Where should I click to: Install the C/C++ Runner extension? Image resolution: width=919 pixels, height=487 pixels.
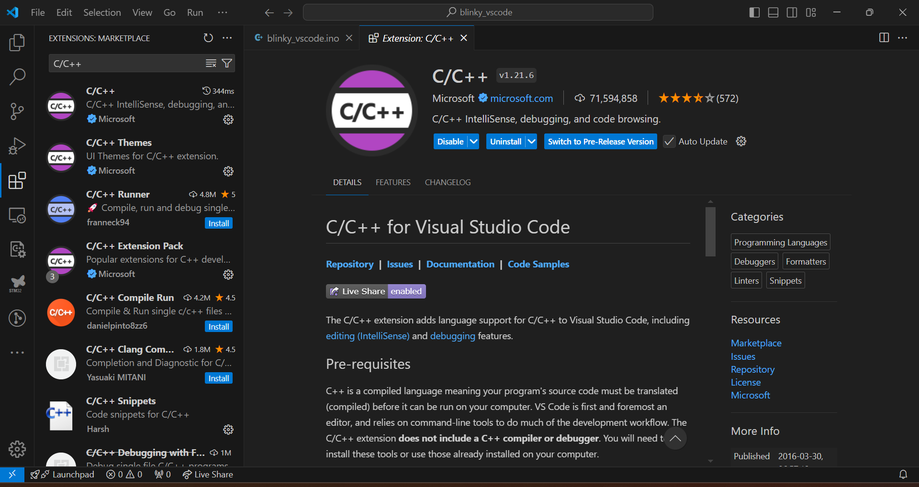(219, 223)
